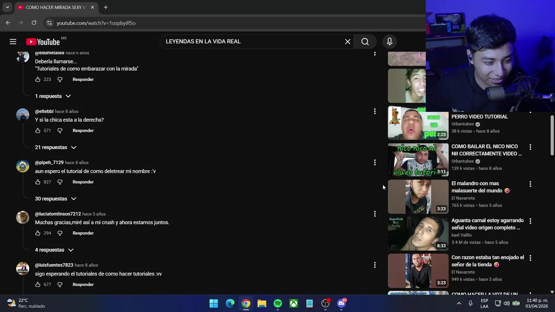The image size is (555, 312).
Task: Open COMO BAILAR EL NICO NICO NII video thumbnail
Action: point(418,160)
